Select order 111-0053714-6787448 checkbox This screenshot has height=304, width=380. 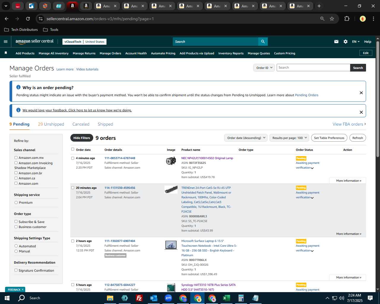[73, 158]
